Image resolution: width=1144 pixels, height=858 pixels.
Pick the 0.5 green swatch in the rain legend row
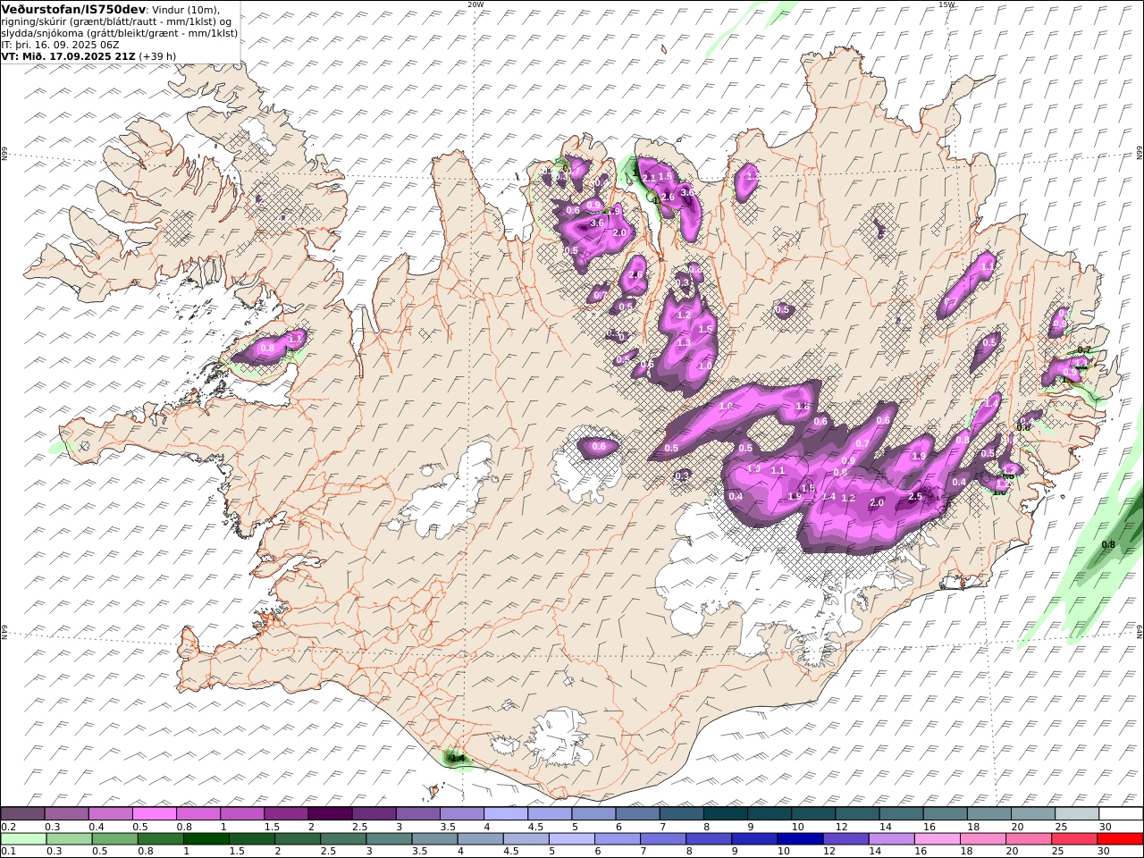tap(115, 838)
